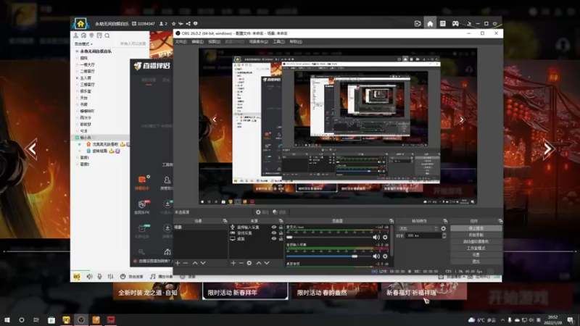Add a new source with the plus icon
The width and height of the screenshot is (580, 326).
click(233, 263)
